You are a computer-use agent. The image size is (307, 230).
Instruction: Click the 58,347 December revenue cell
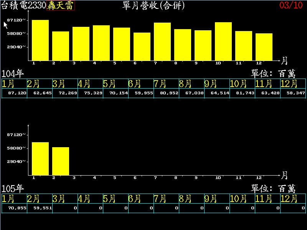[x=293, y=93]
